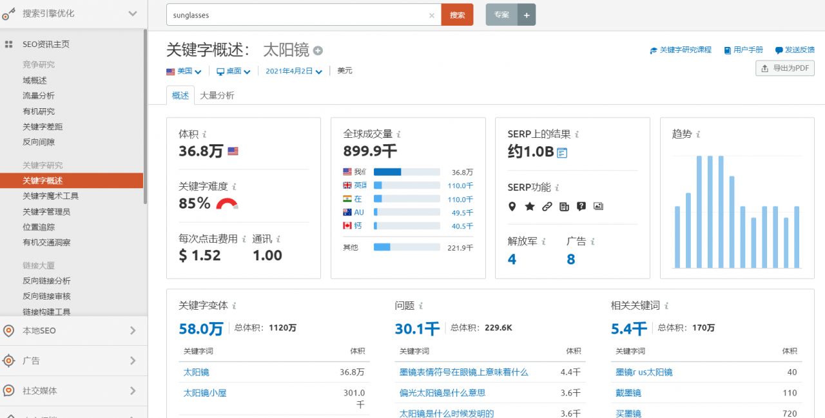Screen dimensions: 825x418
Task: Open SERP results snapshot icon beside 约1.0B
Action: tap(562, 153)
